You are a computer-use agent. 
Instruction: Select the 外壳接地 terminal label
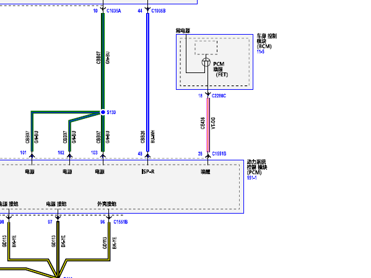(x=107, y=204)
